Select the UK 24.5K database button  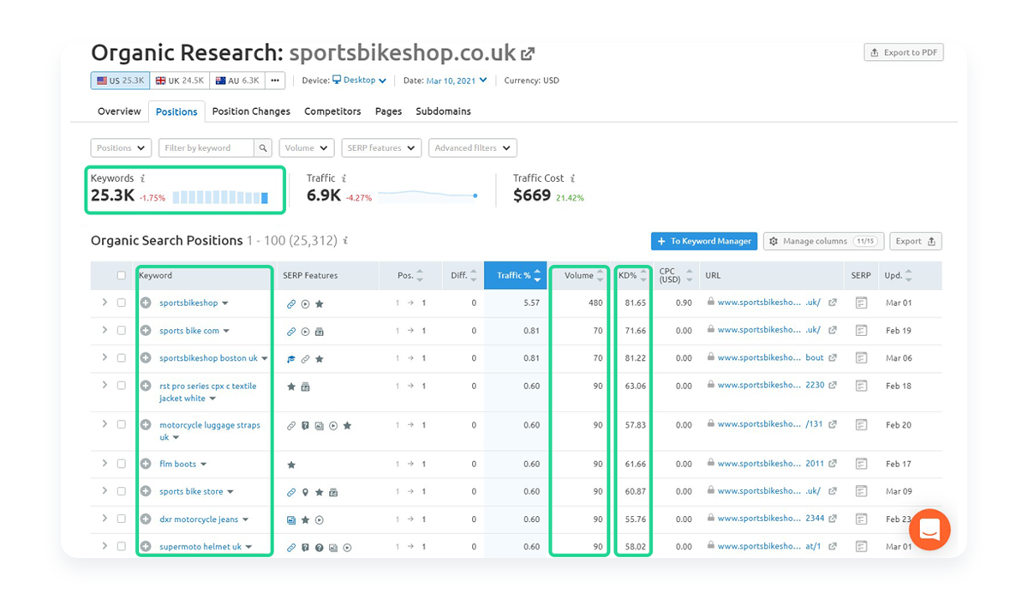(180, 81)
